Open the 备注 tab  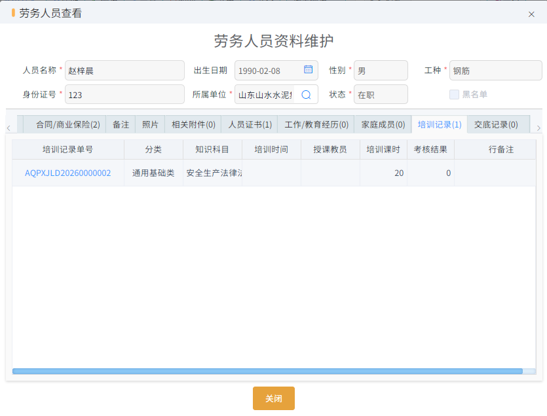(121, 124)
